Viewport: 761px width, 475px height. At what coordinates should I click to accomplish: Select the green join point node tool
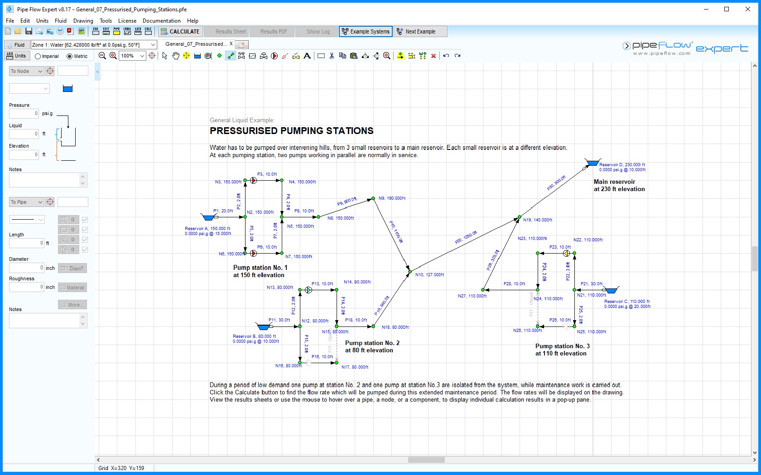click(220, 56)
